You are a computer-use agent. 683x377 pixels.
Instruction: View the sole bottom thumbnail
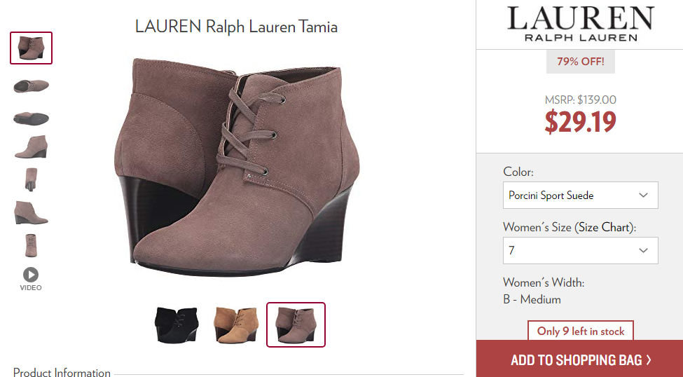pyautogui.click(x=32, y=118)
